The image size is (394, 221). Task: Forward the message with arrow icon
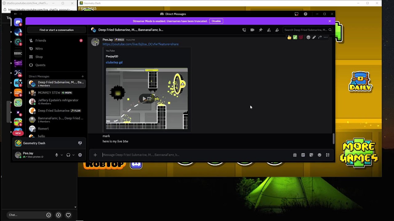coord(320,37)
